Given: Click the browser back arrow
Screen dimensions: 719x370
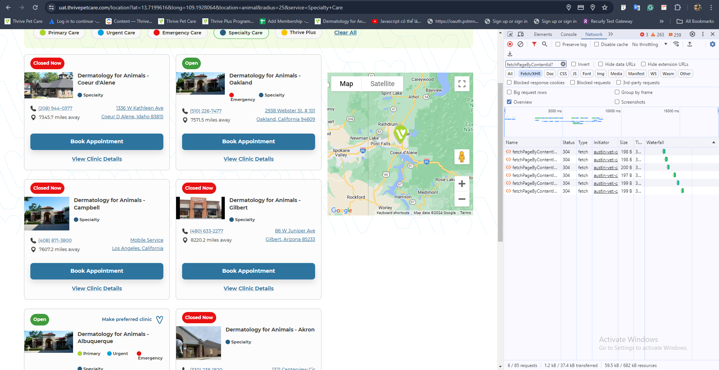Looking at the screenshot, I should click(x=8, y=7).
